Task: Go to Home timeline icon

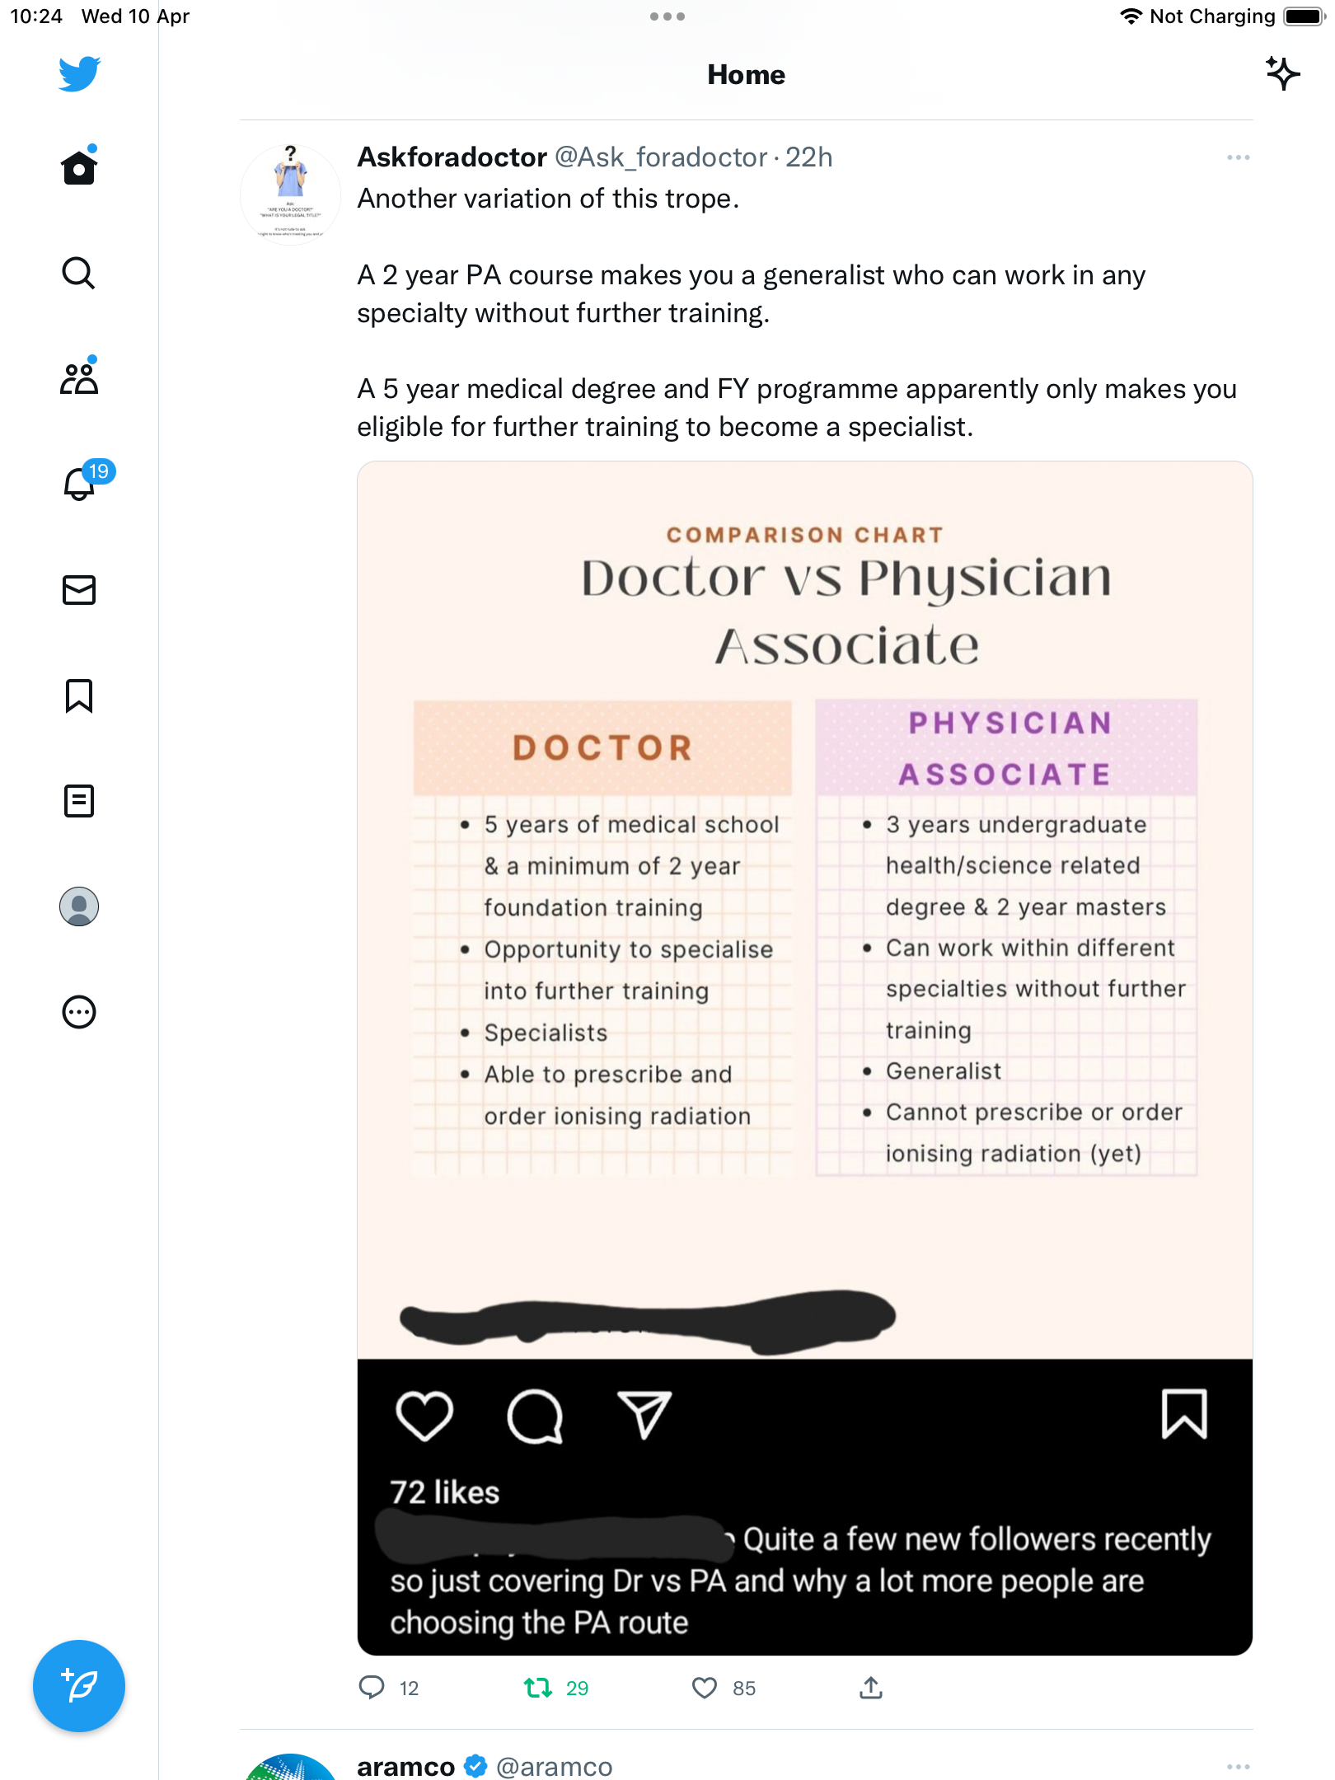Action: click(x=79, y=166)
